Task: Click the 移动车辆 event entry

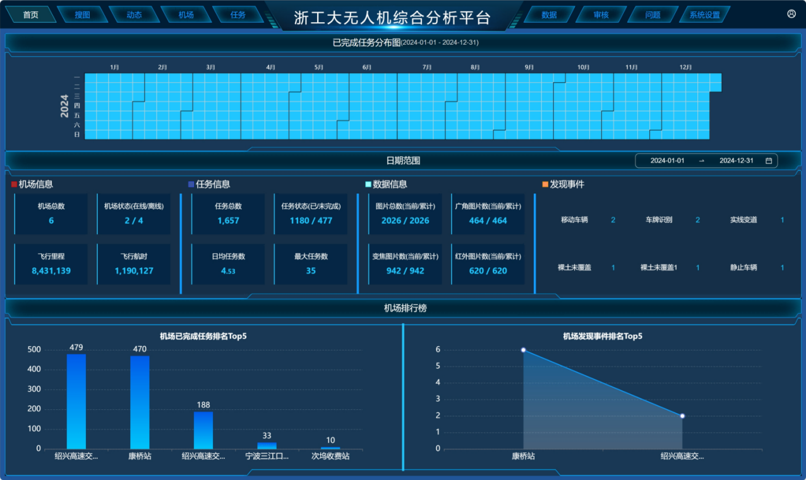Action: coord(574,220)
